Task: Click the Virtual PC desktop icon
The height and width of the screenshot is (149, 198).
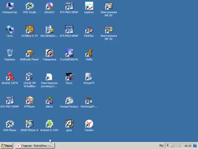Action: [x=89, y=77]
